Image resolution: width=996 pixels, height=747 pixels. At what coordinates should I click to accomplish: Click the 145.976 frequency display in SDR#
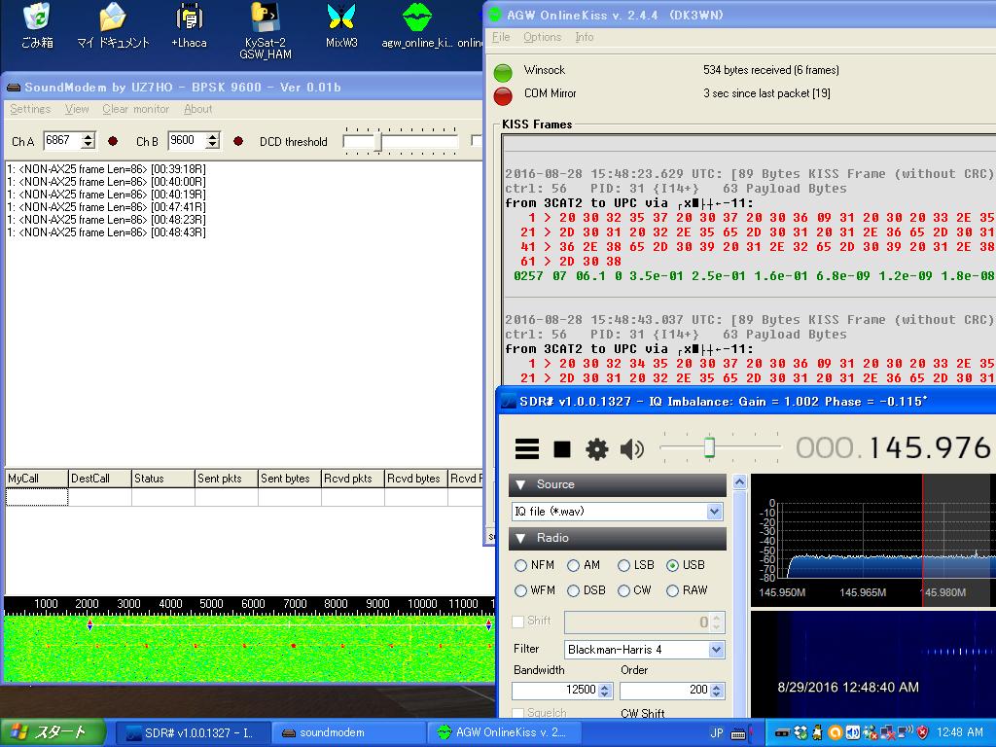tap(929, 448)
